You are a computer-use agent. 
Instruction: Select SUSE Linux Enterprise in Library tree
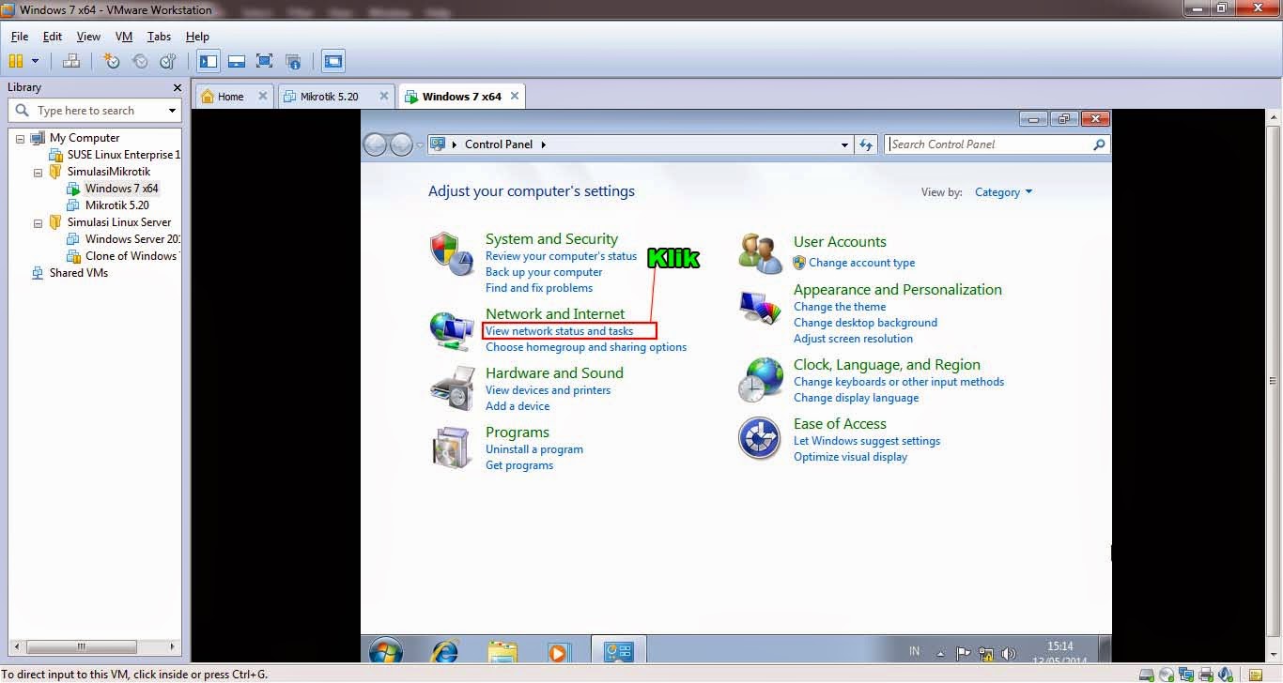point(115,155)
